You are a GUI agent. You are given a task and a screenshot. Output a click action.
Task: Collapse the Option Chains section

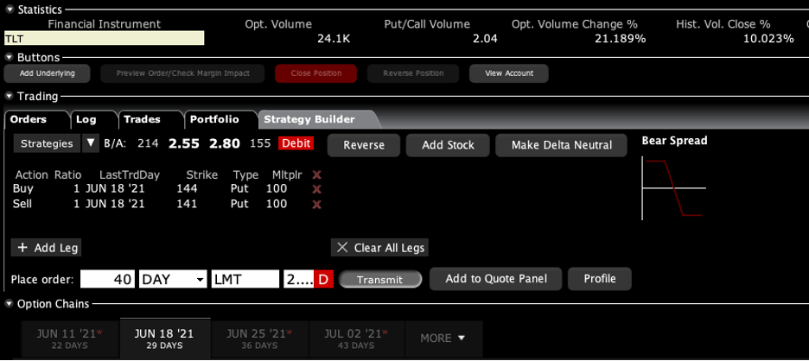pyautogui.click(x=10, y=304)
